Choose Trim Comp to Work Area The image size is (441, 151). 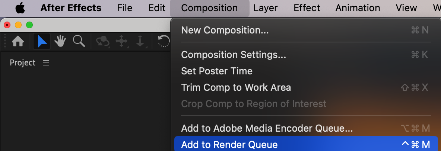point(236,87)
